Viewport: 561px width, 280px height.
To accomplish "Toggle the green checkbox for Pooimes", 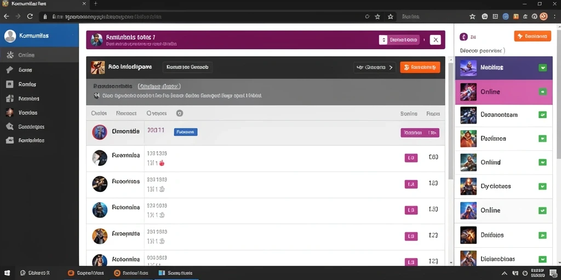I will pyautogui.click(x=543, y=138).
